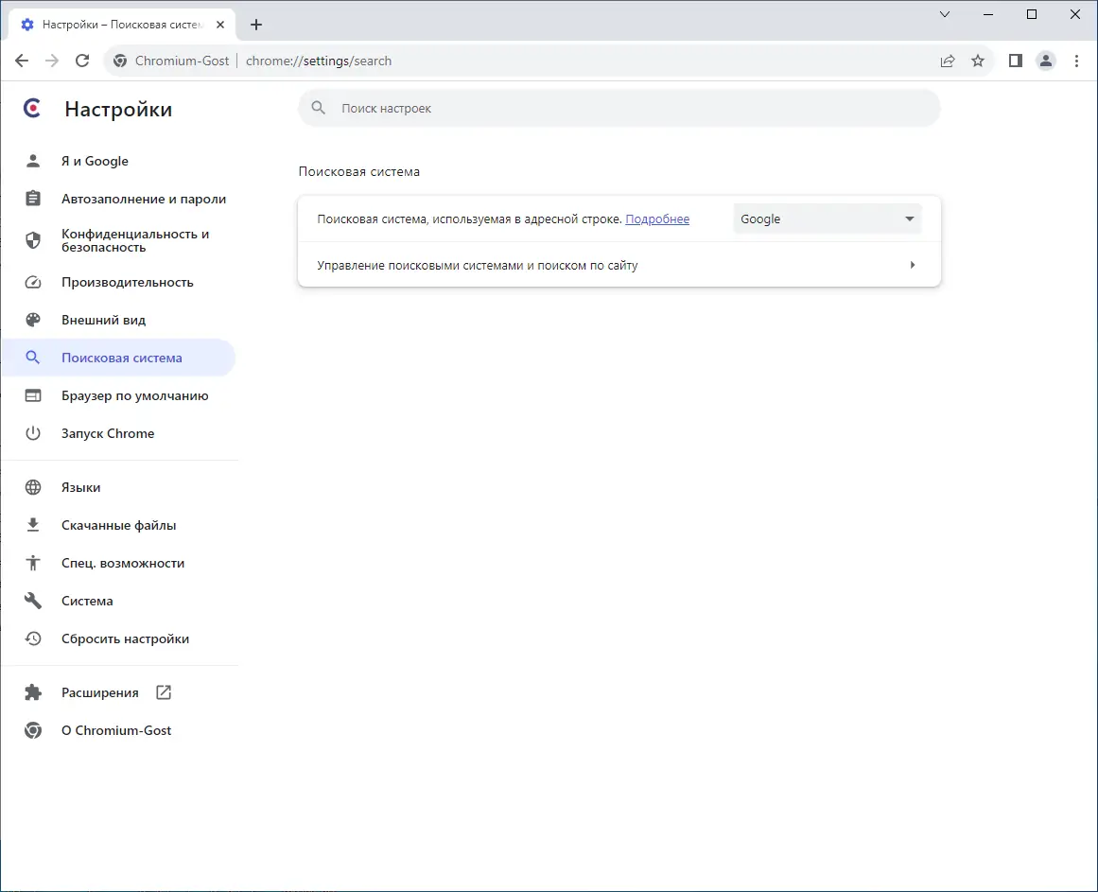
Task: Click the Поиск настроек search field
Action: (x=619, y=108)
